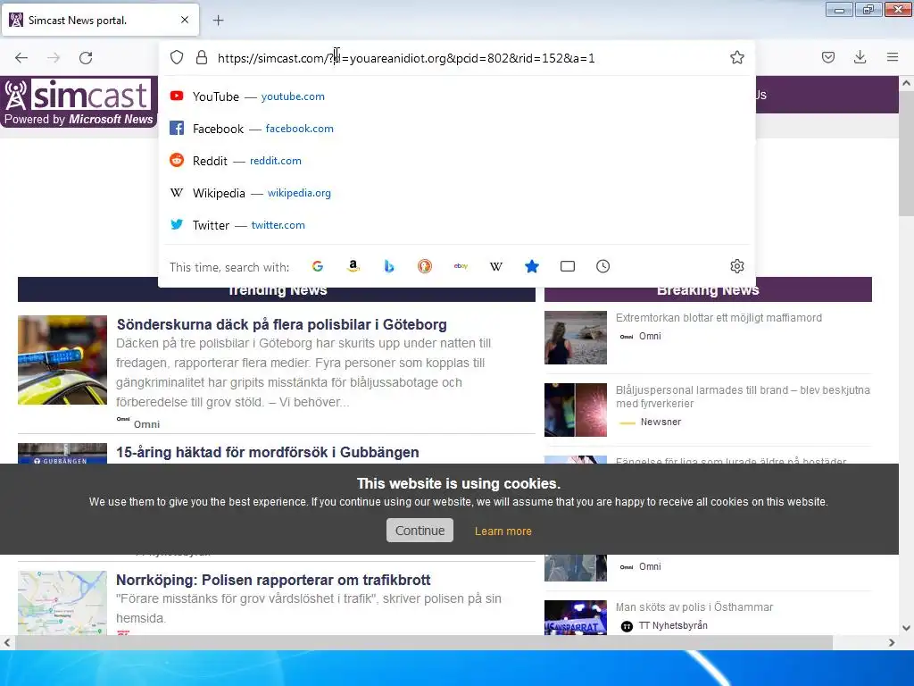Screen dimensions: 914x686
Task: Search history with the clock icon
Action: pos(603,266)
